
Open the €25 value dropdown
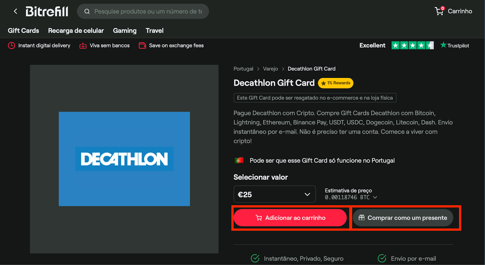[275, 194]
